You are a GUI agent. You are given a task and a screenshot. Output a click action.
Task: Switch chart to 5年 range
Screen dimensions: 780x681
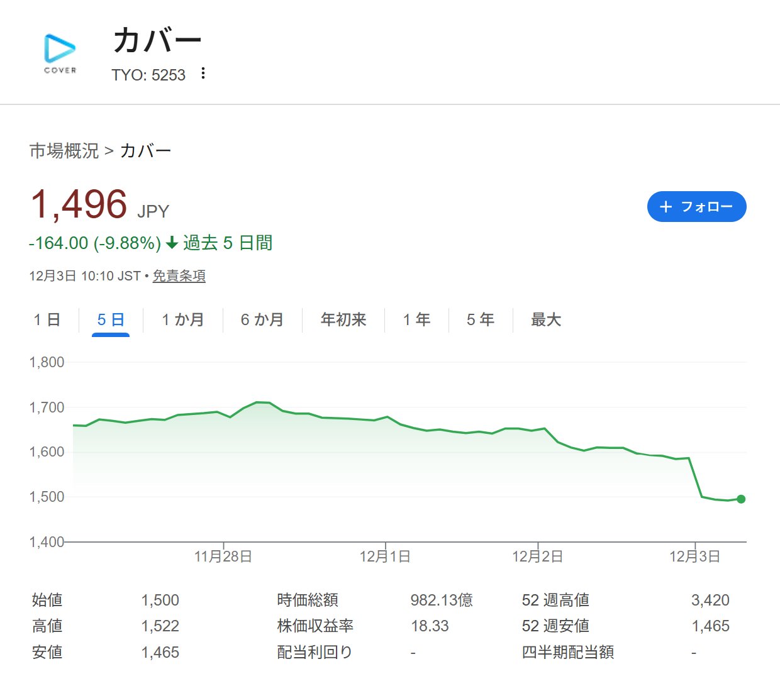(x=481, y=320)
